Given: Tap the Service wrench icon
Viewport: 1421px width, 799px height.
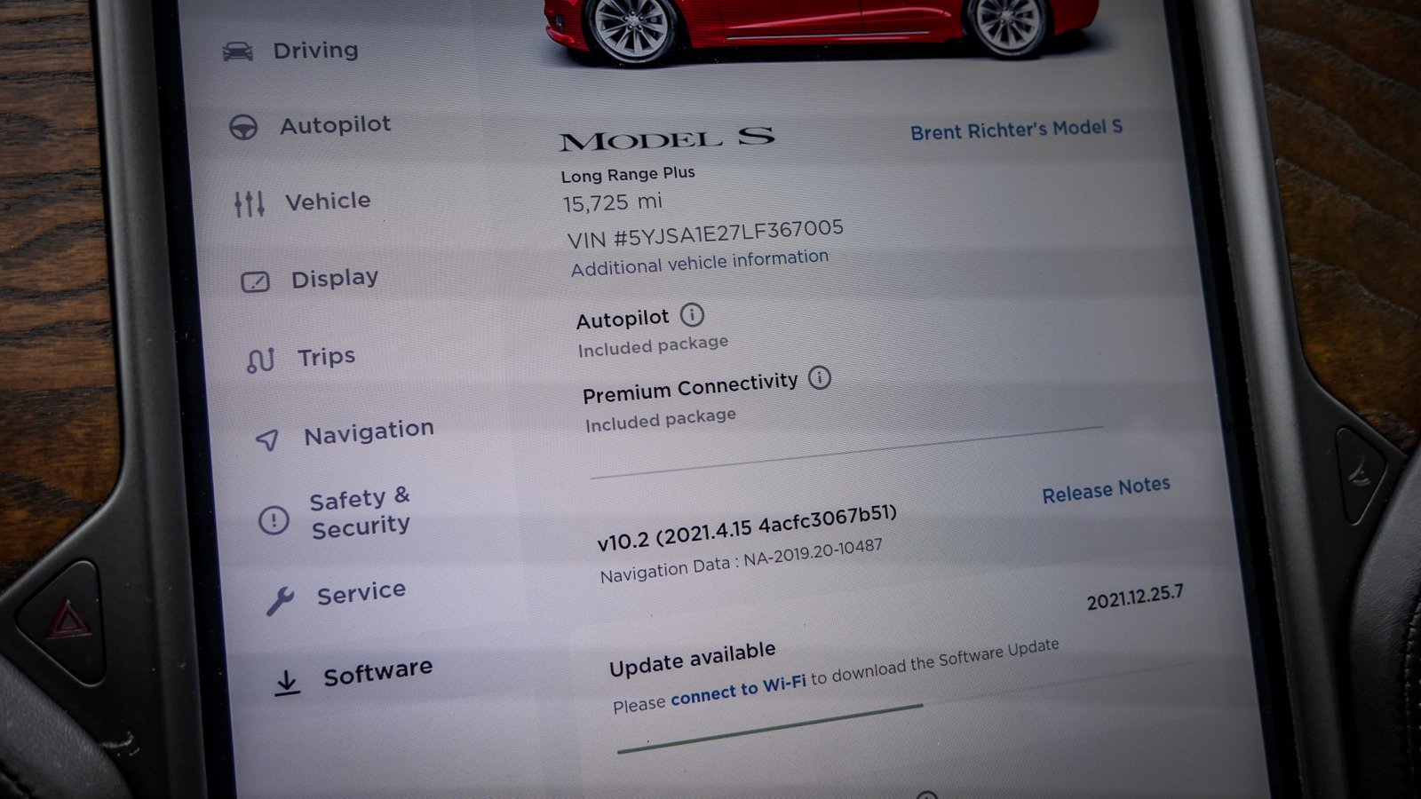Looking at the screenshot, I should (280, 601).
